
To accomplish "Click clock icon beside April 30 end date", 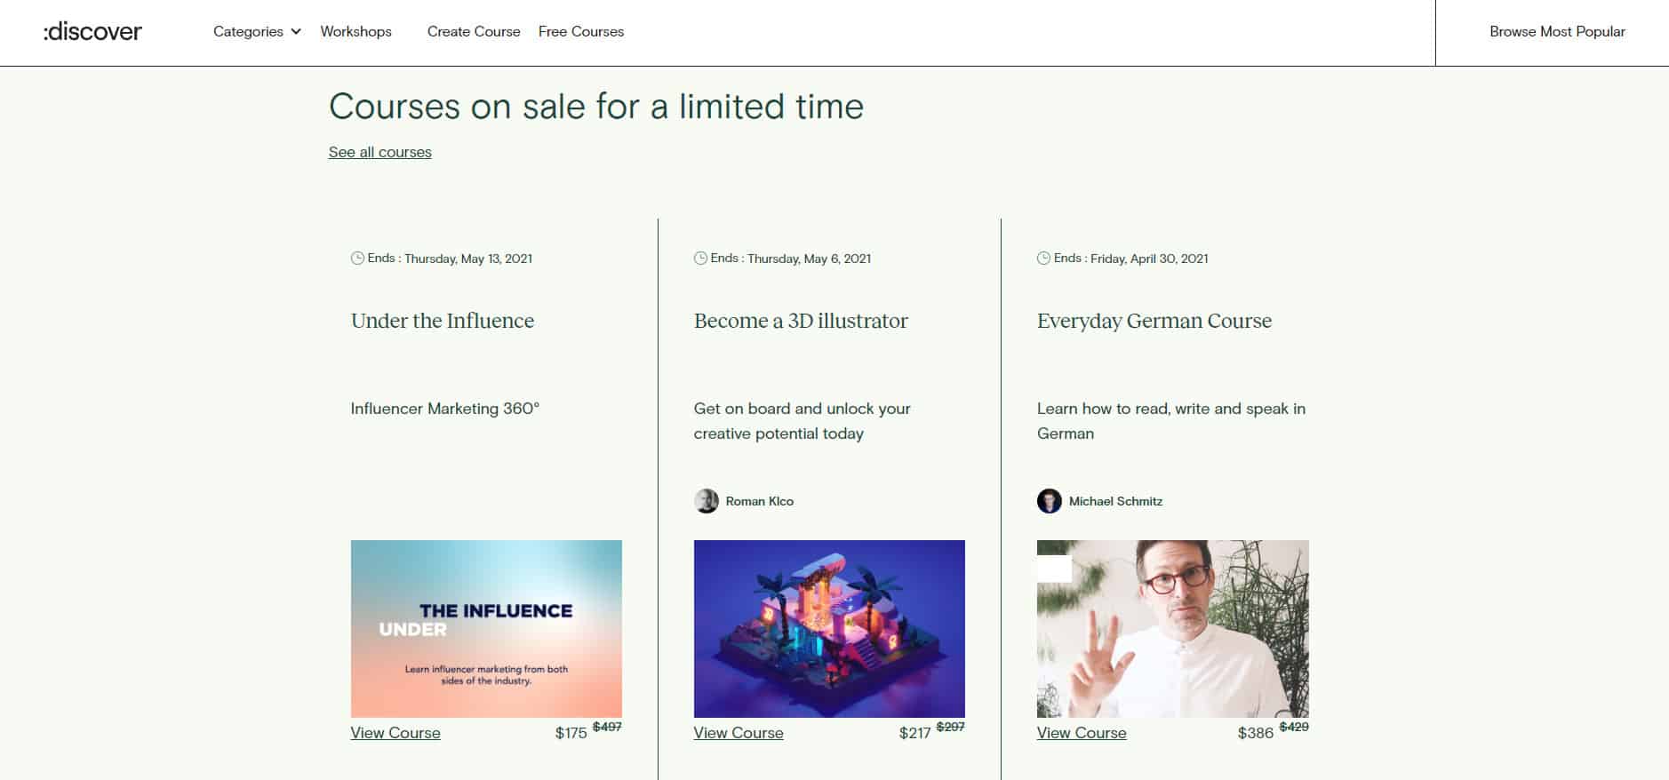I will point(1043,259).
